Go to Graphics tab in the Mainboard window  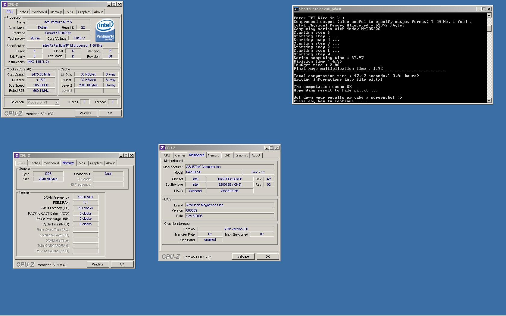tap(242, 155)
